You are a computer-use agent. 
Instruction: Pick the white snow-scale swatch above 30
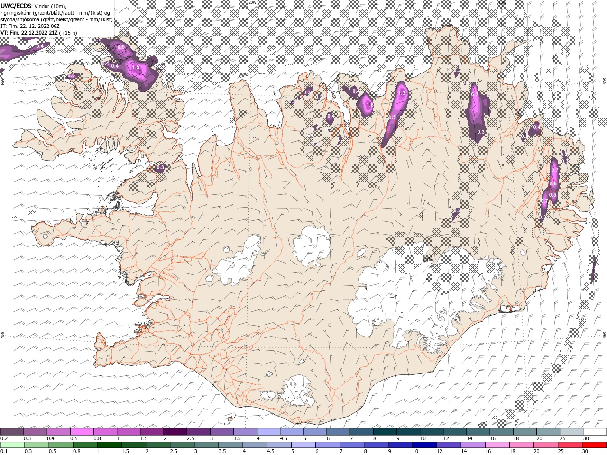pyautogui.click(x=594, y=432)
